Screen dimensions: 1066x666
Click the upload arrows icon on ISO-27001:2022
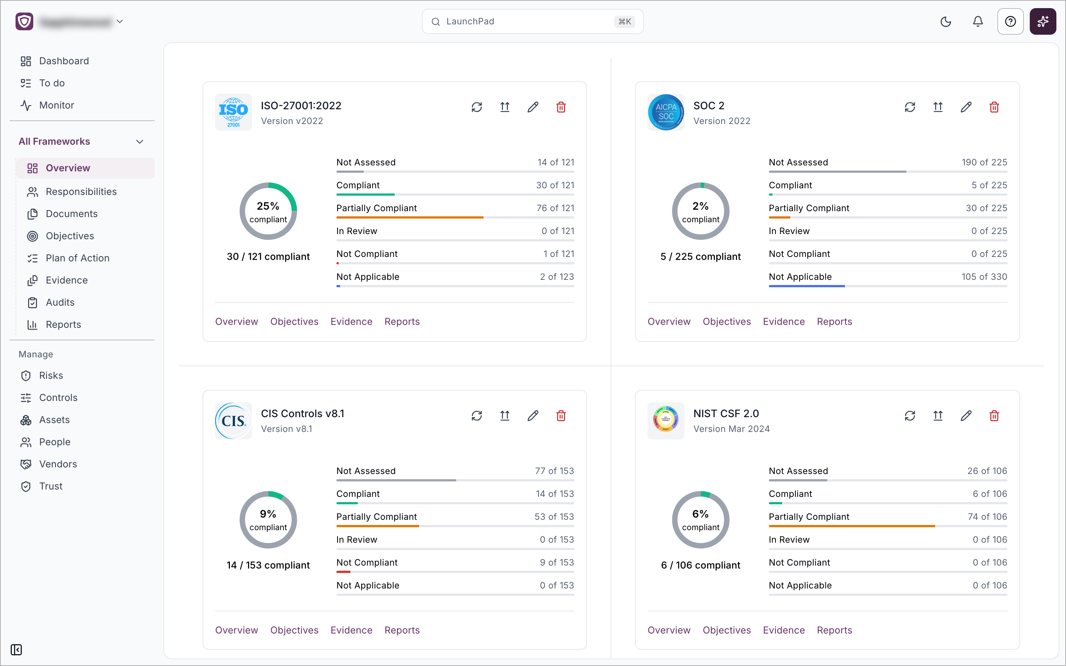coord(505,107)
